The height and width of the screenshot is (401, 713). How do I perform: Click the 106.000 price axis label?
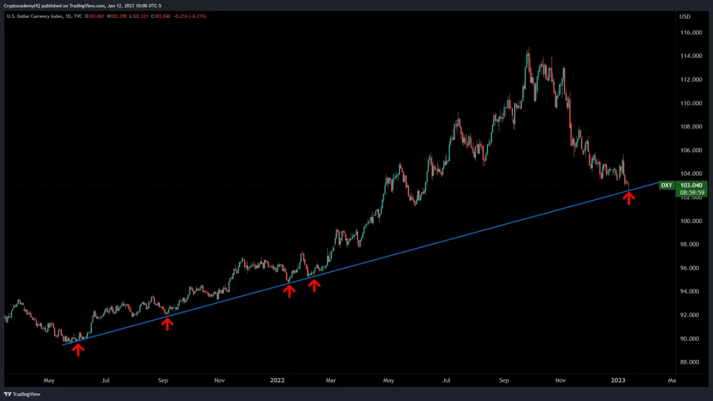click(691, 150)
